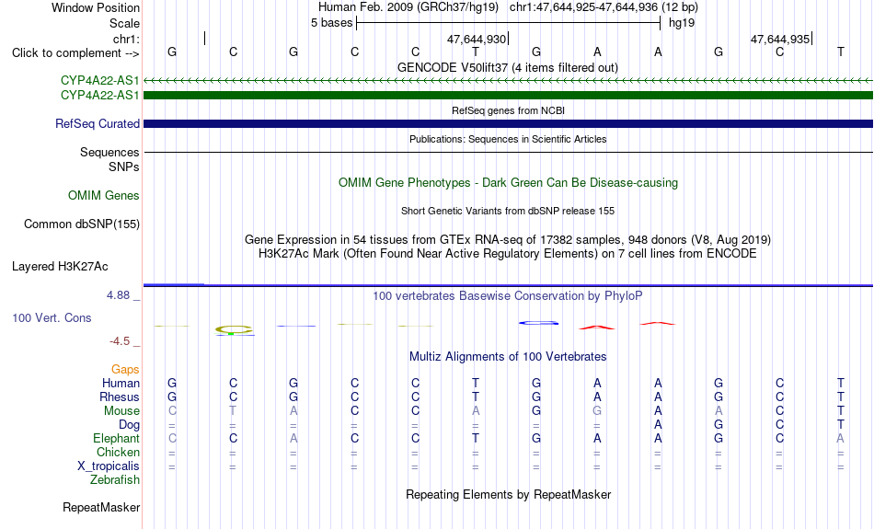Open GENCODE V50lift37 track title
Screen dimensions: 874x529
point(507,67)
